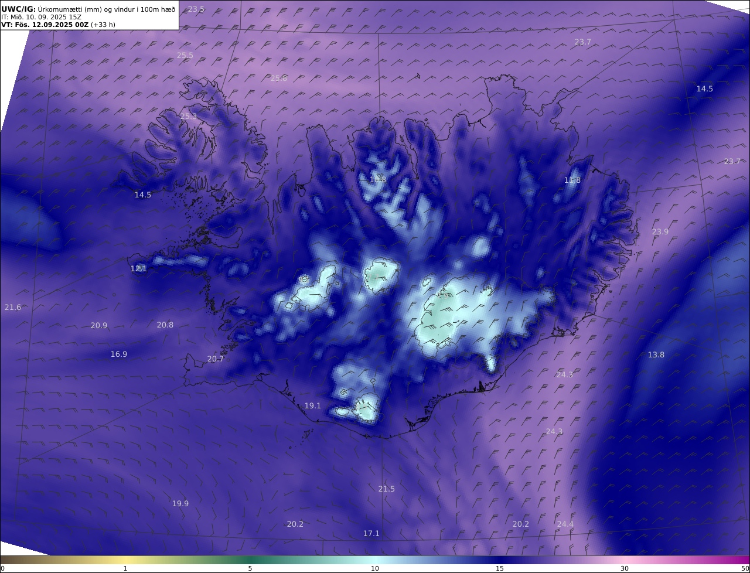The width and height of the screenshot is (750, 573).
Task: Click the 25.3 value over the Westfjords
Action: pos(189,117)
